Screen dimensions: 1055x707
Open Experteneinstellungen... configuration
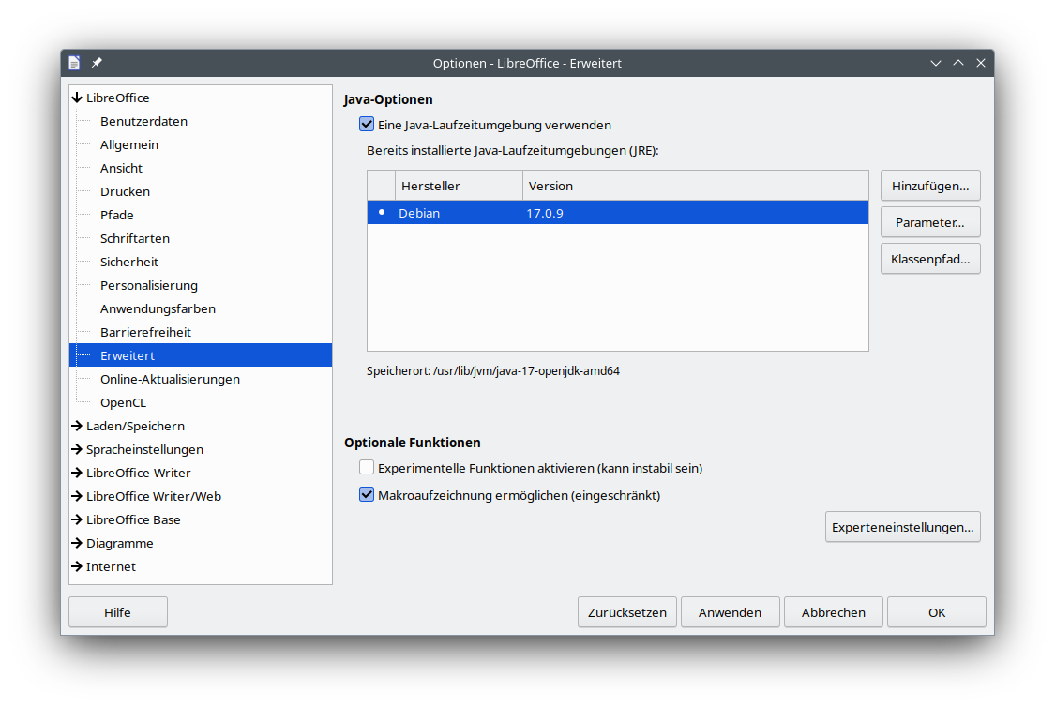tap(903, 527)
